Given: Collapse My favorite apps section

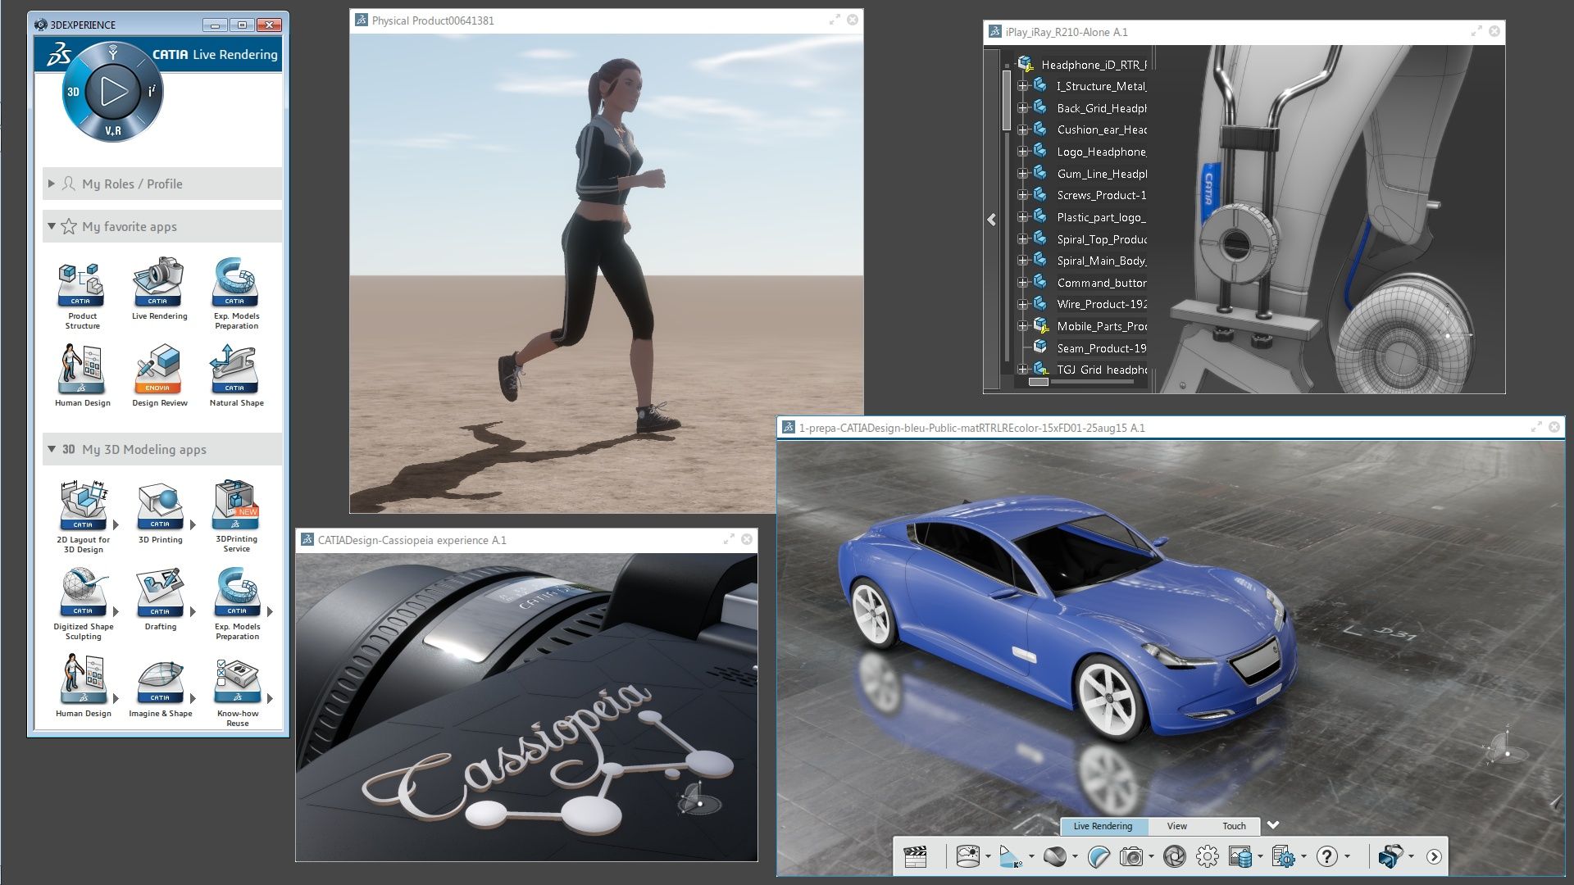Looking at the screenshot, I should [52, 226].
